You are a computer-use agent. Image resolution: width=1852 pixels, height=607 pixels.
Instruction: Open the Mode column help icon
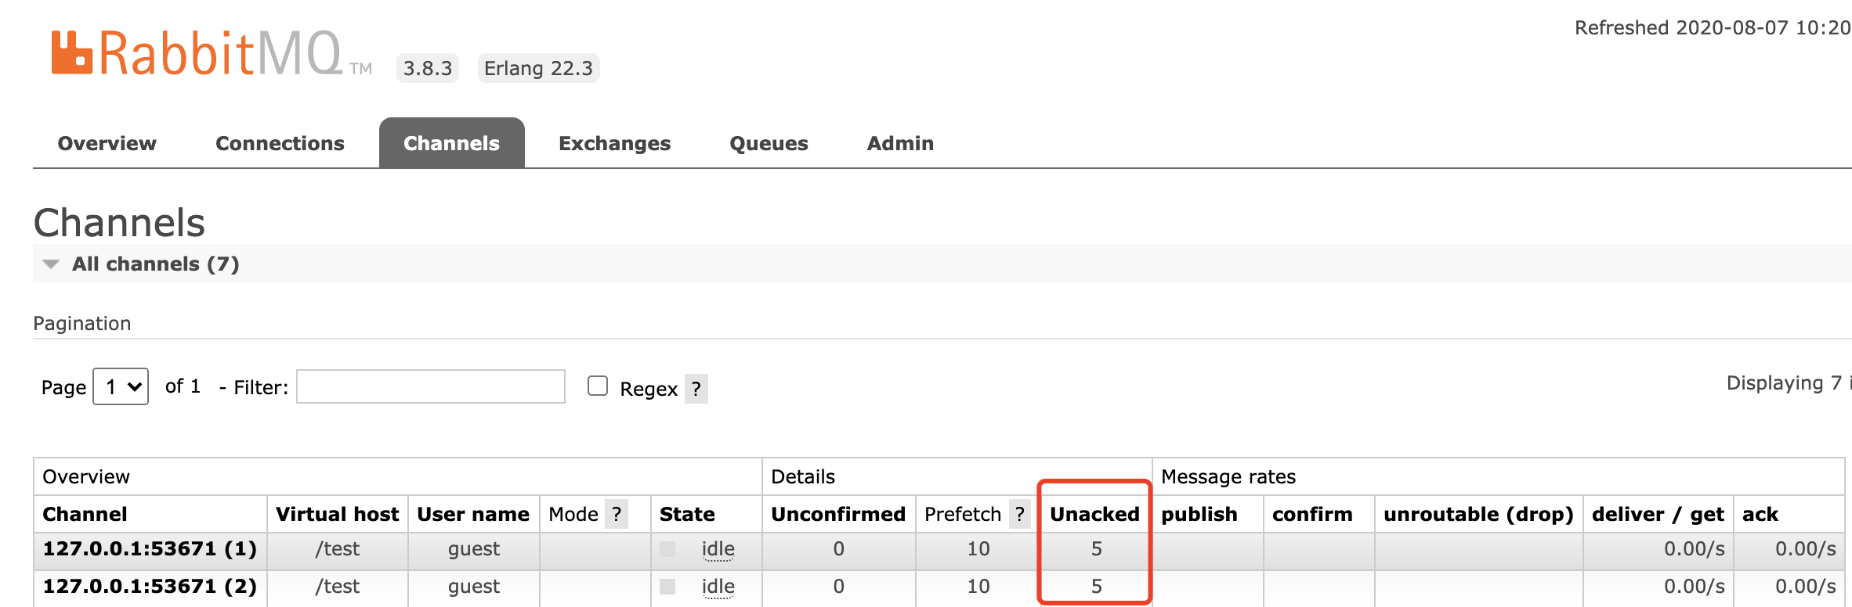coord(619,514)
